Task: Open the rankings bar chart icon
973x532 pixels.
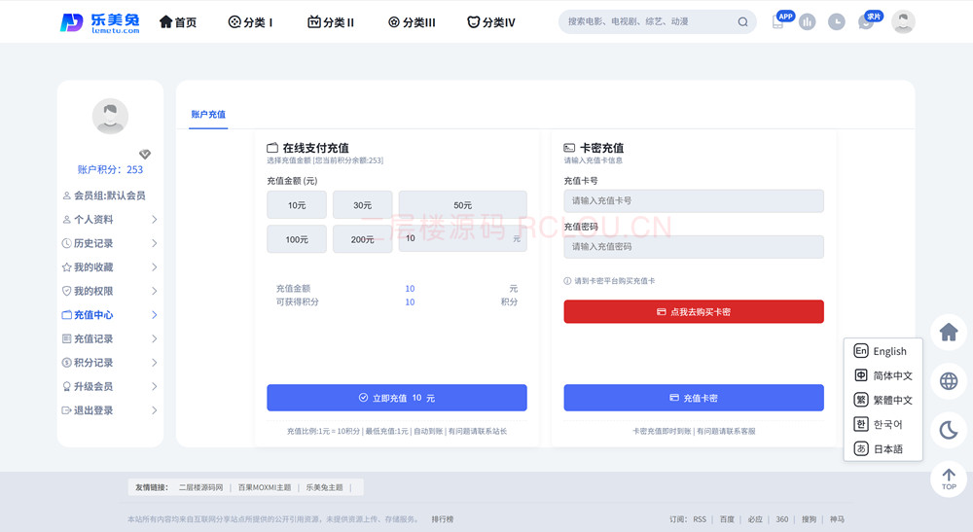Action: pyautogui.click(x=808, y=21)
